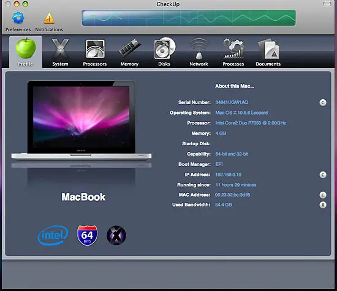Click the activity graph display
This screenshot has width=337, height=291.
[189, 18]
